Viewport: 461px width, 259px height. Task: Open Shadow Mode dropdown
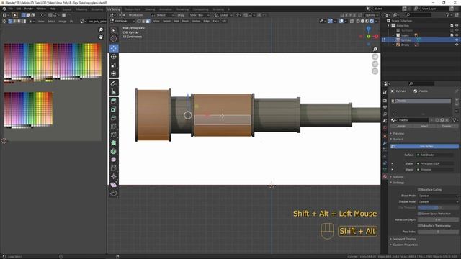point(438,201)
